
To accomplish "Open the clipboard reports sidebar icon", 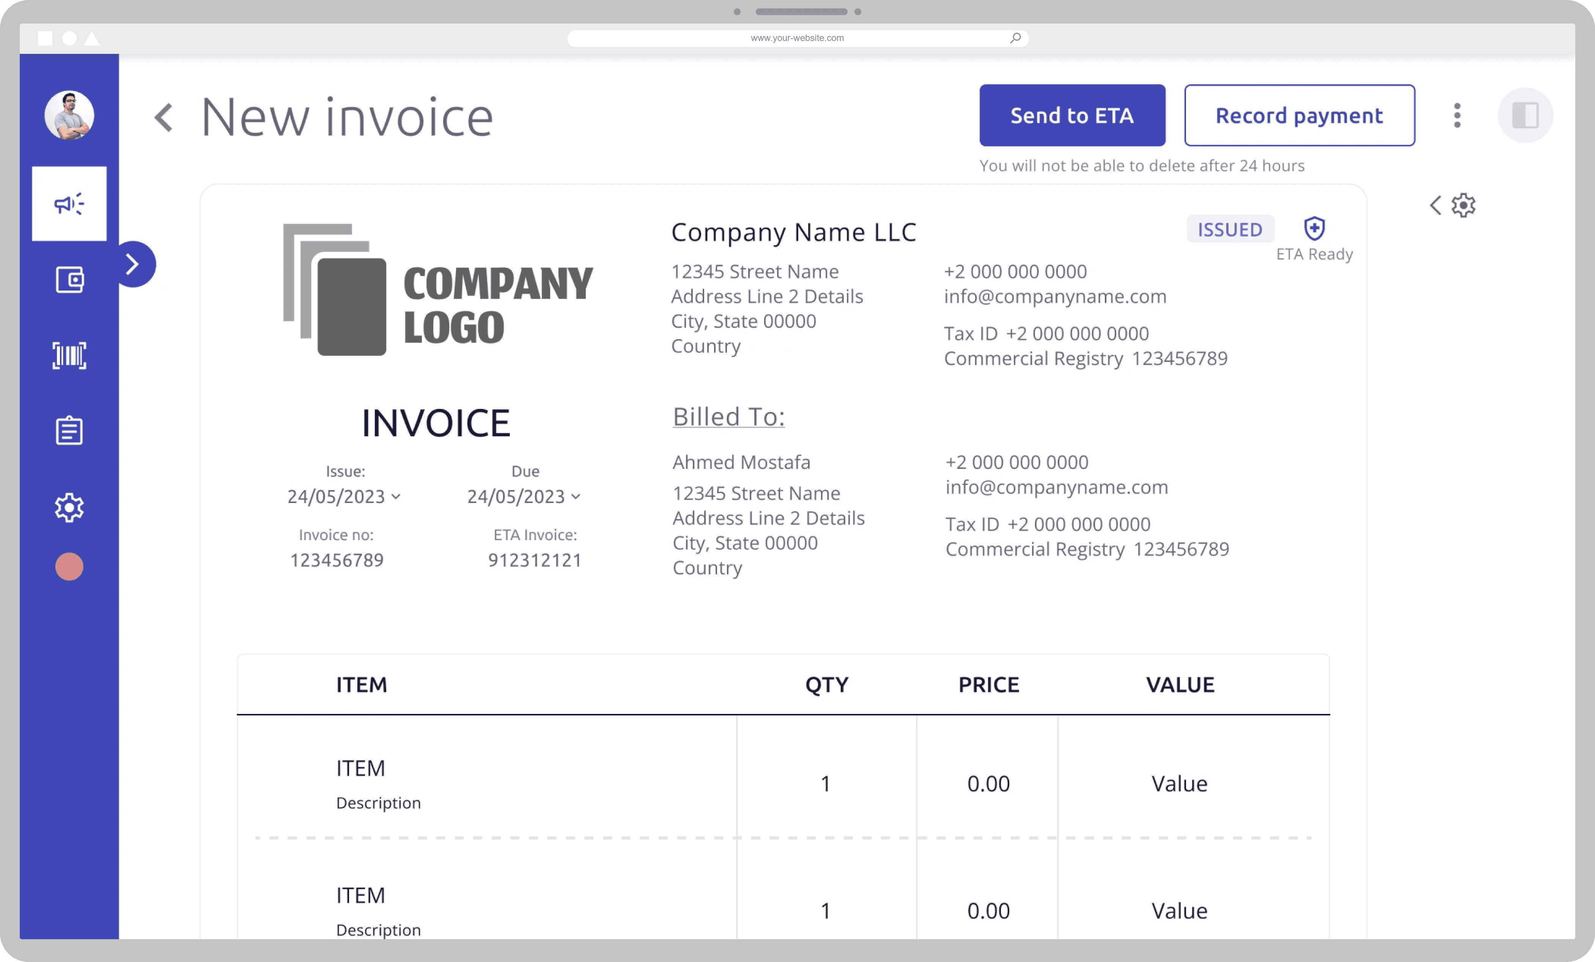I will click(x=69, y=431).
